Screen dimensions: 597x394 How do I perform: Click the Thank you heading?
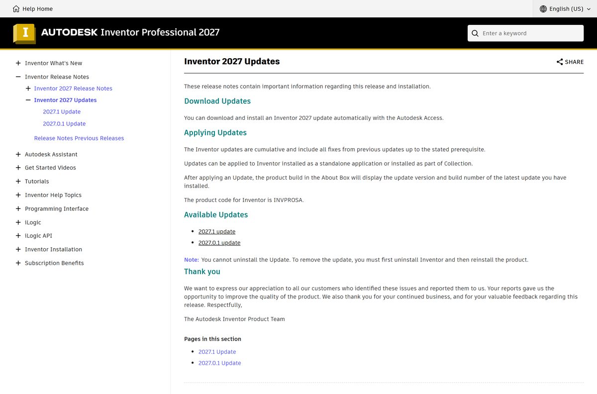click(x=202, y=272)
